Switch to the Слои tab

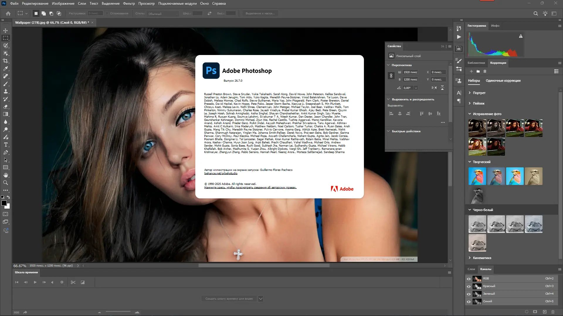[x=471, y=269]
